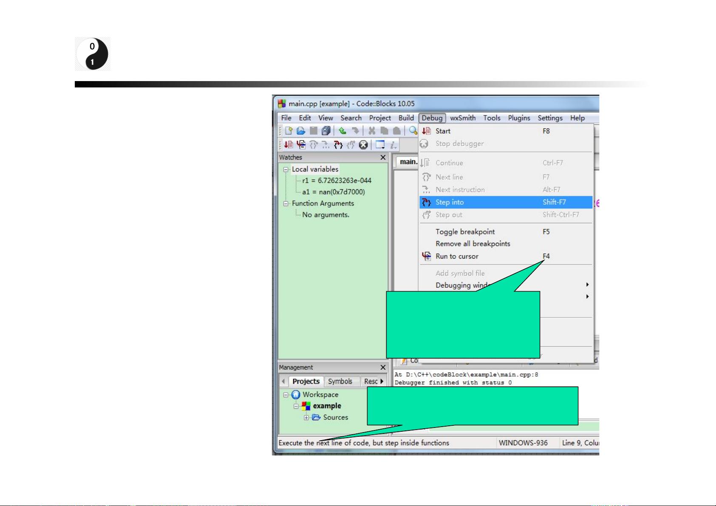Click the WINDOWS-936 encoding status field
Viewport: 716px width, 506px height.
(x=523, y=443)
